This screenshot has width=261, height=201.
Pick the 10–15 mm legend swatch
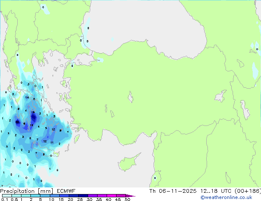pos(54,196)
